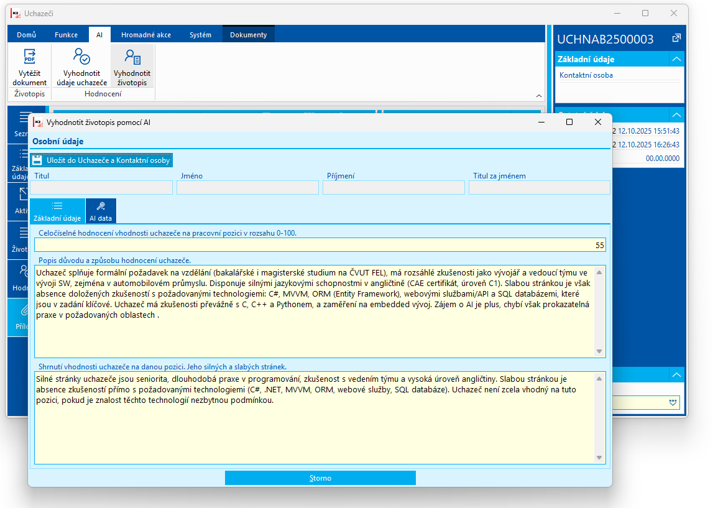Click the 00.00.0000 date value
The width and height of the screenshot is (713, 508).
tap(663, 159)
